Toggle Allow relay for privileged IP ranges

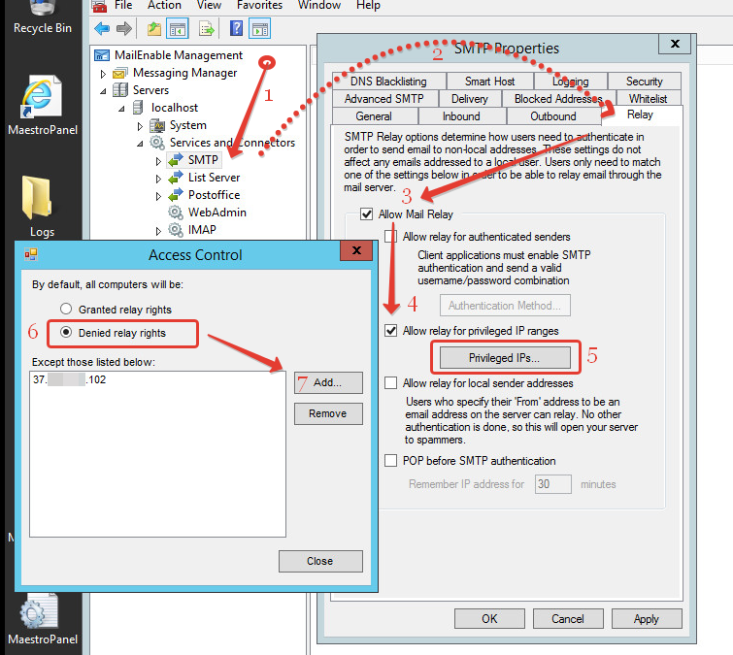pos(391,331)
